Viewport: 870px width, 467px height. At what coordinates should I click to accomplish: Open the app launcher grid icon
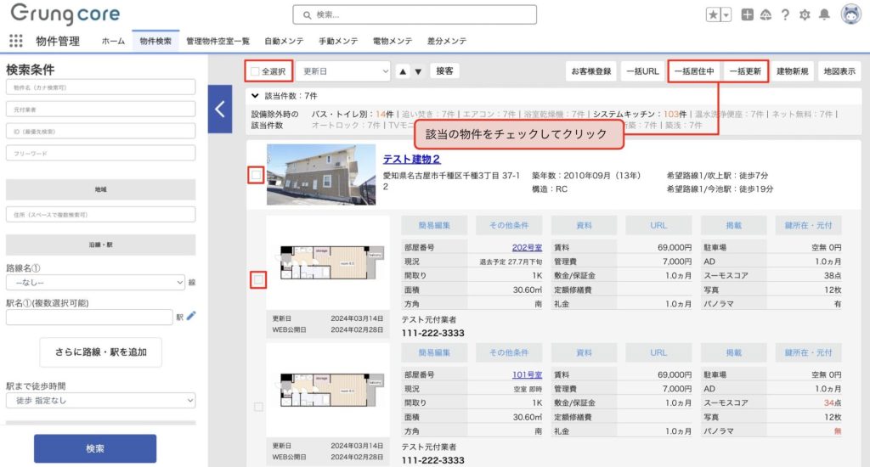(15, 41)
